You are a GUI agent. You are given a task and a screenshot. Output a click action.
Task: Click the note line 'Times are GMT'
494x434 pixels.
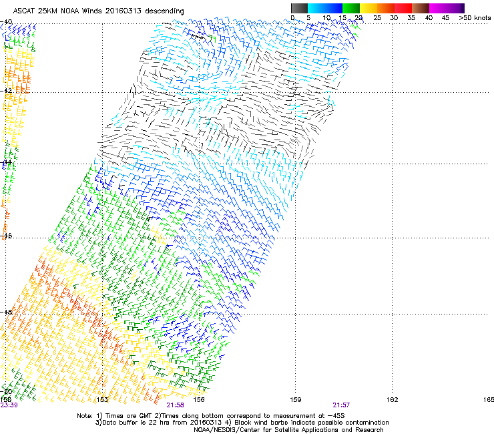pos(129,416)
